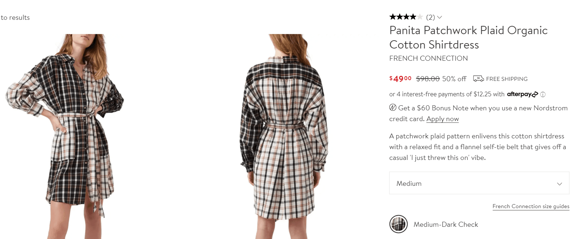Open French Connection size guides
Screen dimensions: 574x239
(531, 206)
